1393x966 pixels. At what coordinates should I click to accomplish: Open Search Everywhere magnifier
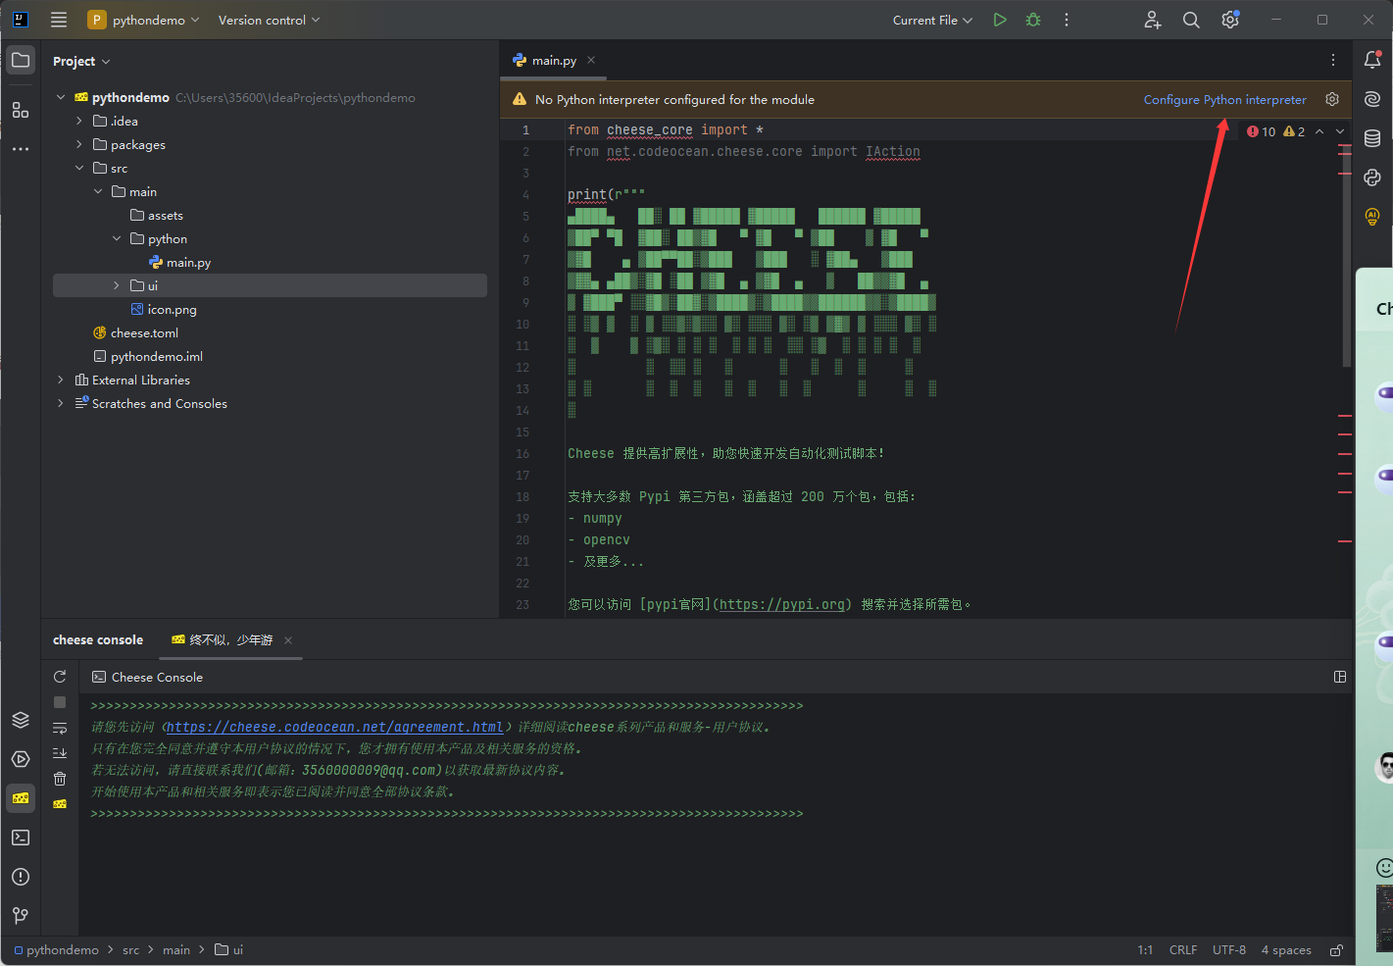coord(1191,20)
